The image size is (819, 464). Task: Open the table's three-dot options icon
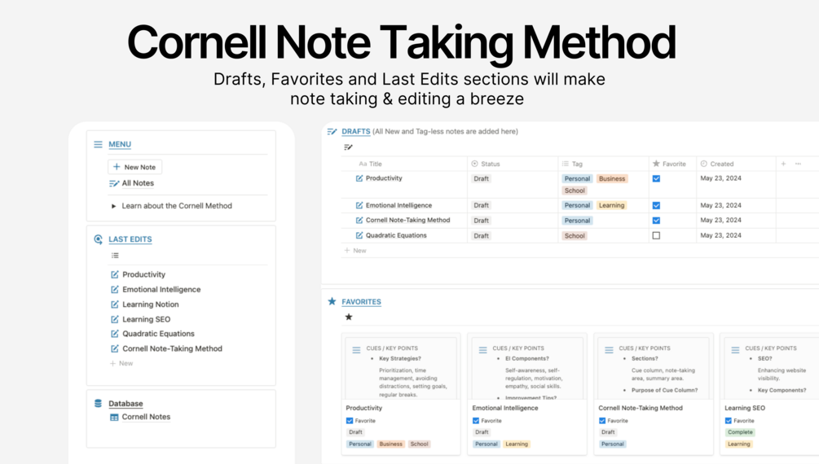click(798, 164)
